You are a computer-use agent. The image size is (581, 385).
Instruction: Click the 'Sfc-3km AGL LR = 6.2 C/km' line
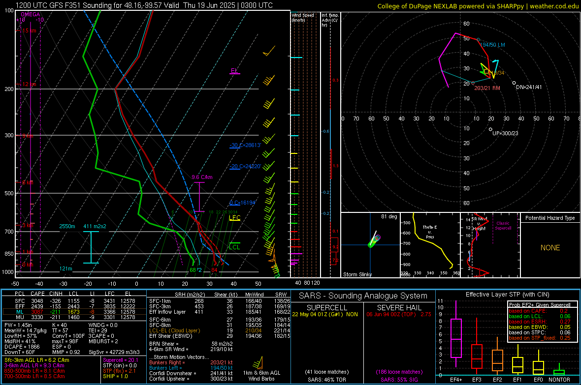point(37,360)
